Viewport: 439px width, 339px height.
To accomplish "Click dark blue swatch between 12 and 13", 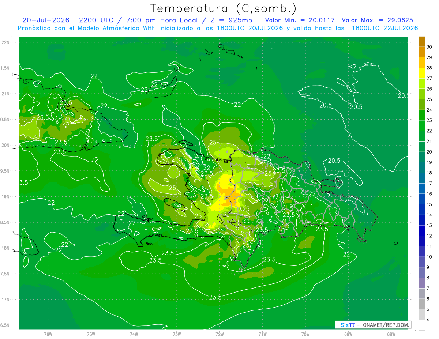I will 422,230.
